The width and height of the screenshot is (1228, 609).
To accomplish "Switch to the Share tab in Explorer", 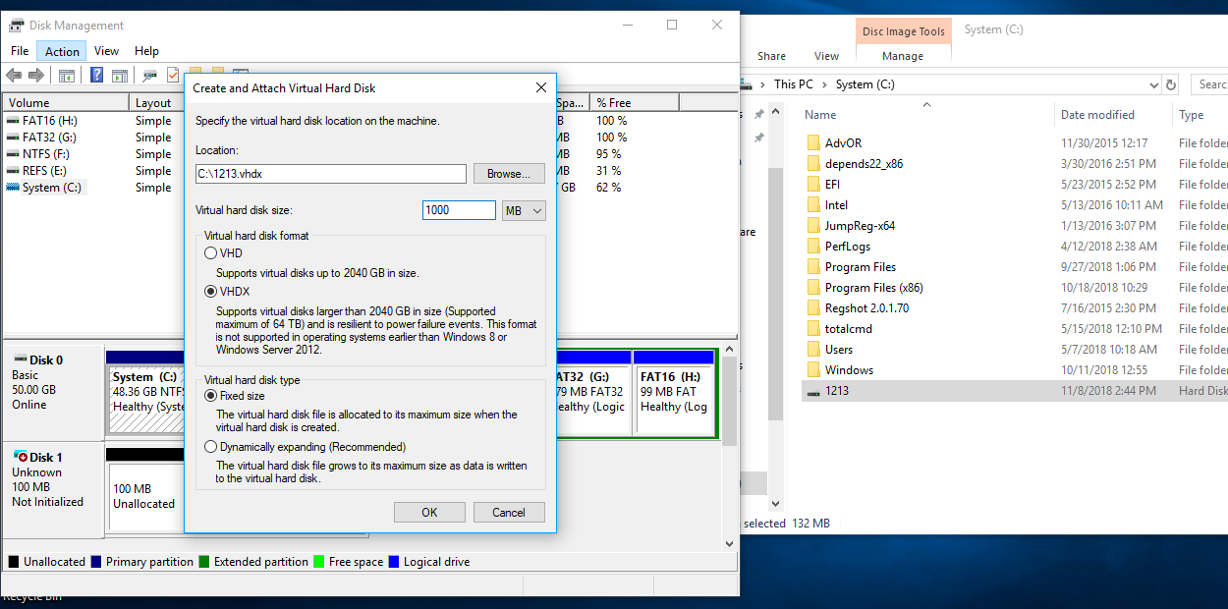I will click(771, 56).
